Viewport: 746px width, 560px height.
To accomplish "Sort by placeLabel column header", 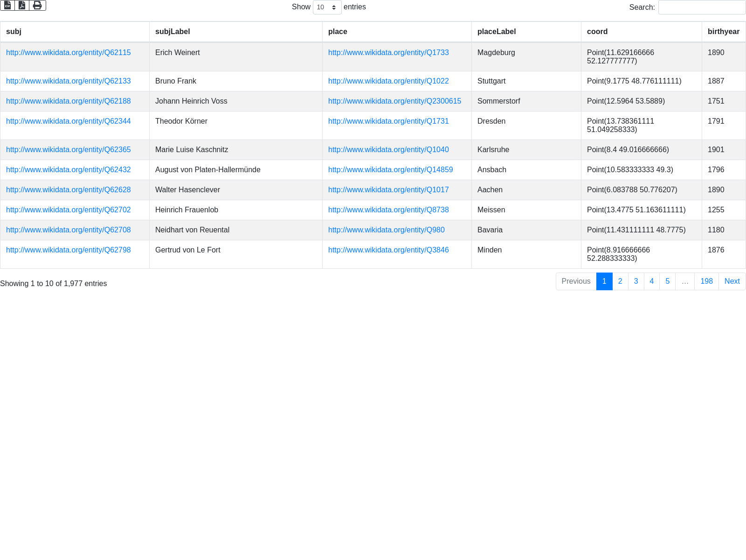I will [x=497, y=32].
